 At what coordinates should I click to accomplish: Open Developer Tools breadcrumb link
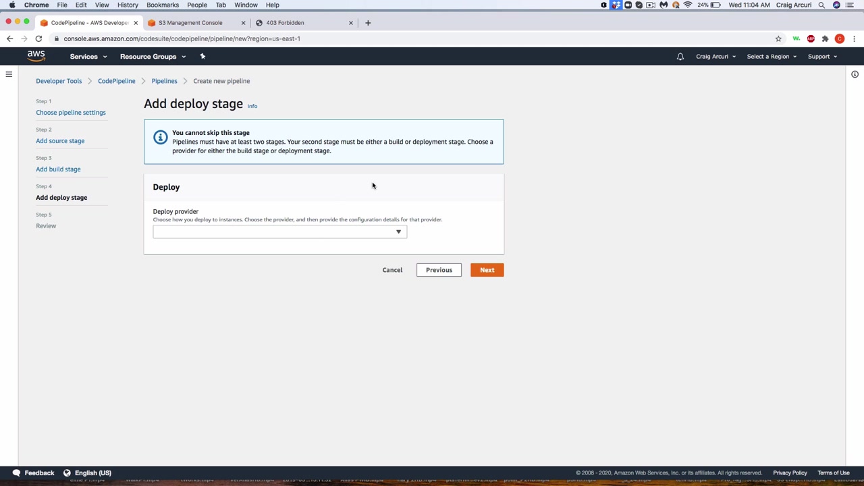point(59,81)
